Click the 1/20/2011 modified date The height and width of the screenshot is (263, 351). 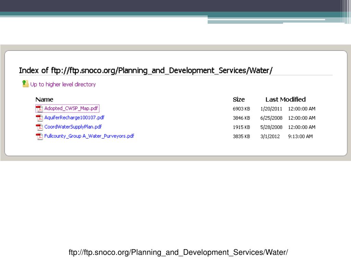pos(271,109)
